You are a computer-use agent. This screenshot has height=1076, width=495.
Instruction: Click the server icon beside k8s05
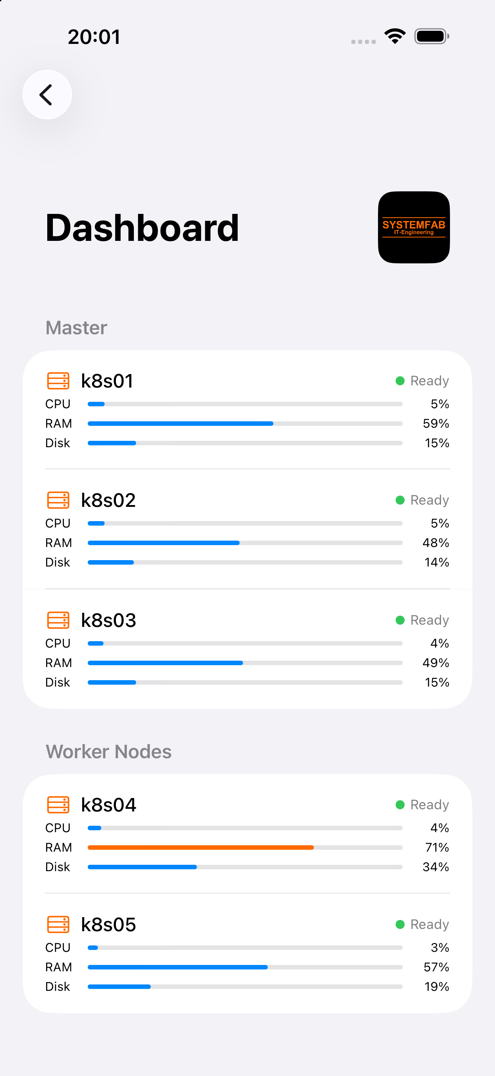pyautogui.click(x=58, y=924)
